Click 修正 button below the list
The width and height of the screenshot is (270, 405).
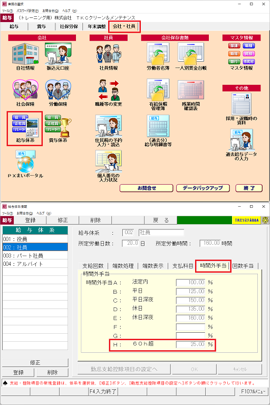[35, 362]
